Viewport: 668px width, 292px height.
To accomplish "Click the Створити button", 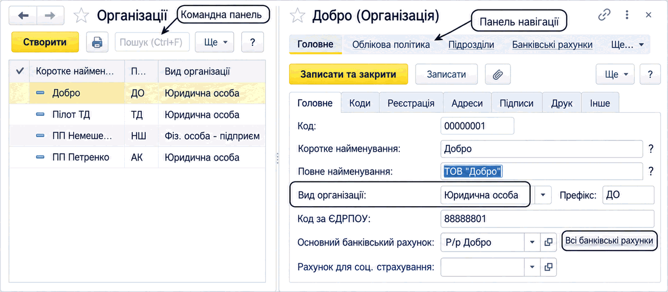I will tap(45, 42).
